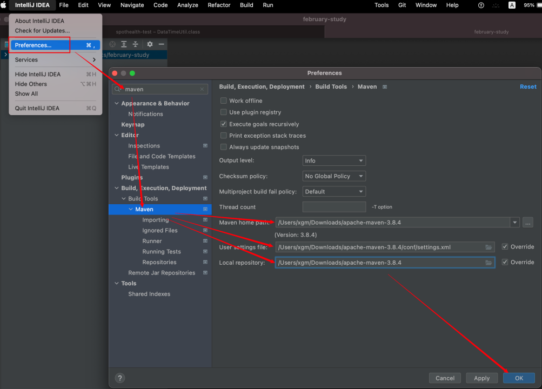This screenshot has width=542, height=389.
Task: Collapse Appearance & Behavior tree node
Action: 117,103
